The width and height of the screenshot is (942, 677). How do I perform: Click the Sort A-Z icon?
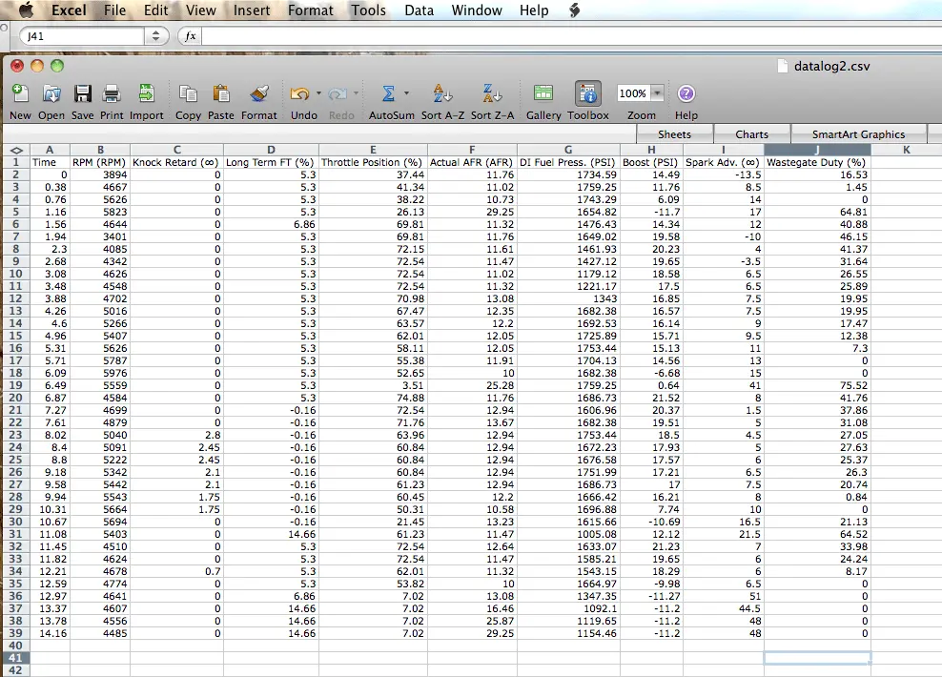pyautogui.click(x=443, y=94)
